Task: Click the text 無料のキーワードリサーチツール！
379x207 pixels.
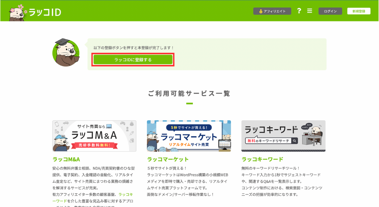Action: coord(271,168)
